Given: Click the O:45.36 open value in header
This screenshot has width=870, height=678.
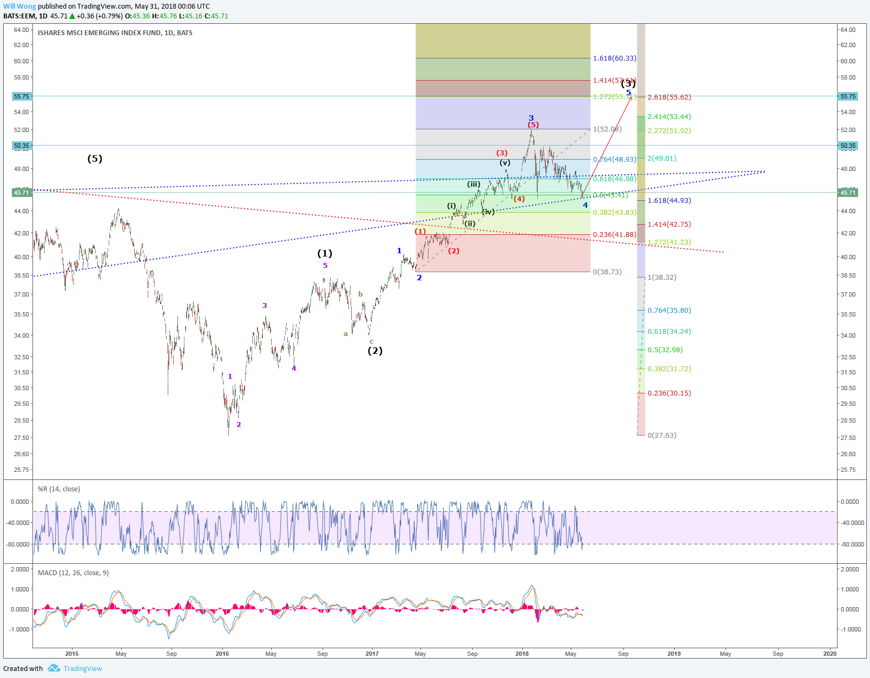Looking at the screenshot, I should (x=137, y=16).
